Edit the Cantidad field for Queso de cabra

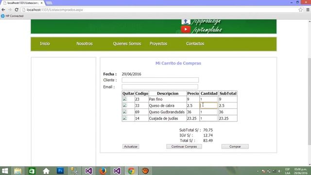click(x=208, y=105)
